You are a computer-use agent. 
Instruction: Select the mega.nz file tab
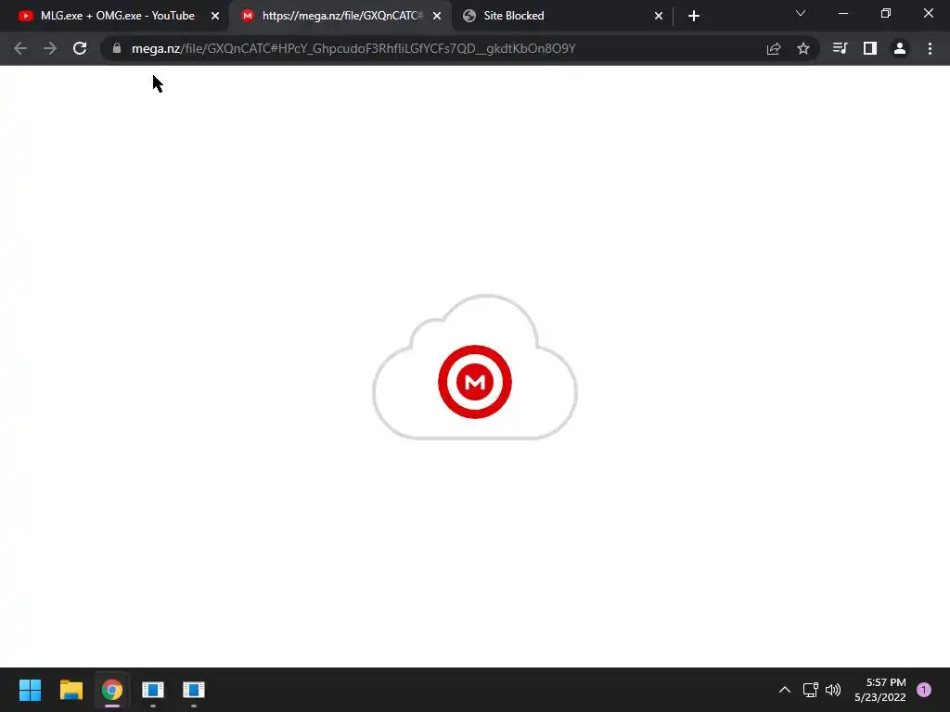pyautogui.click(x=340, y=16)
